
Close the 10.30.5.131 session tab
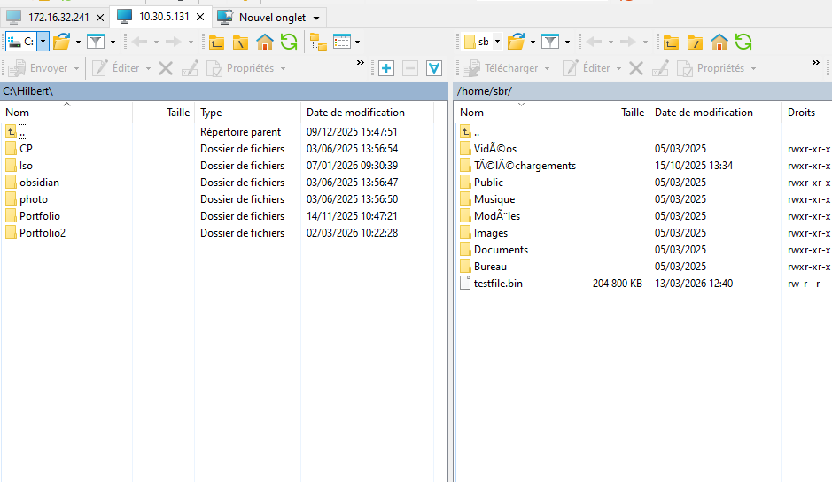pyautogui.click(x=199, y=18)
